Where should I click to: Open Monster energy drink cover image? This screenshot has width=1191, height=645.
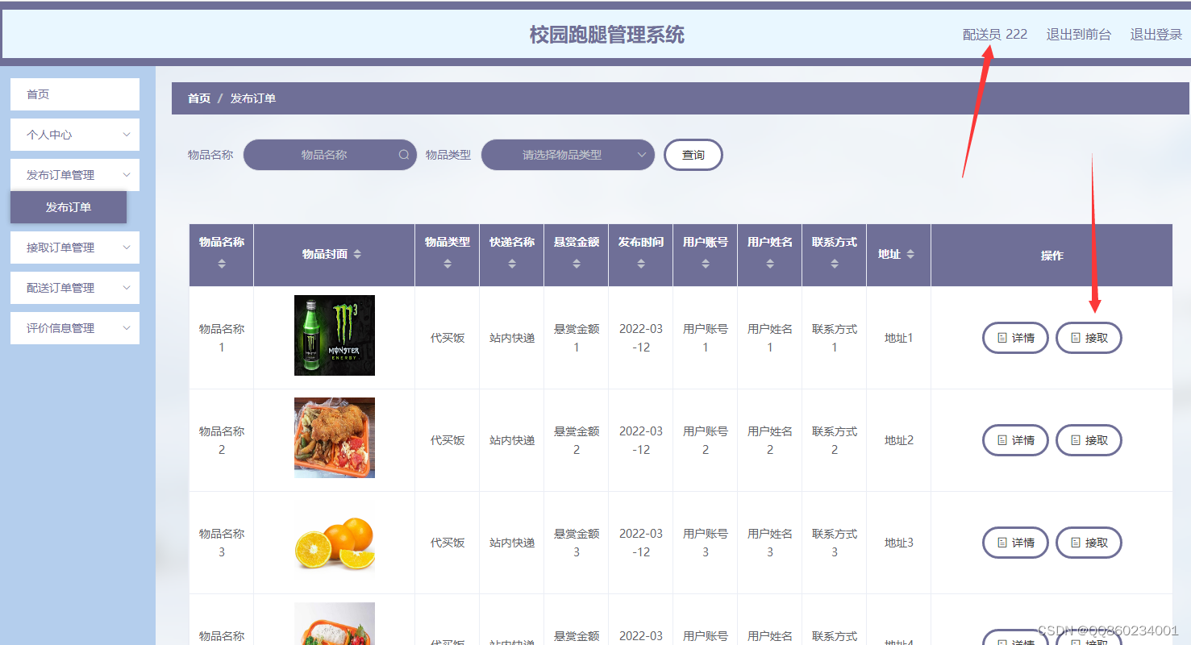tap(335, 335)
